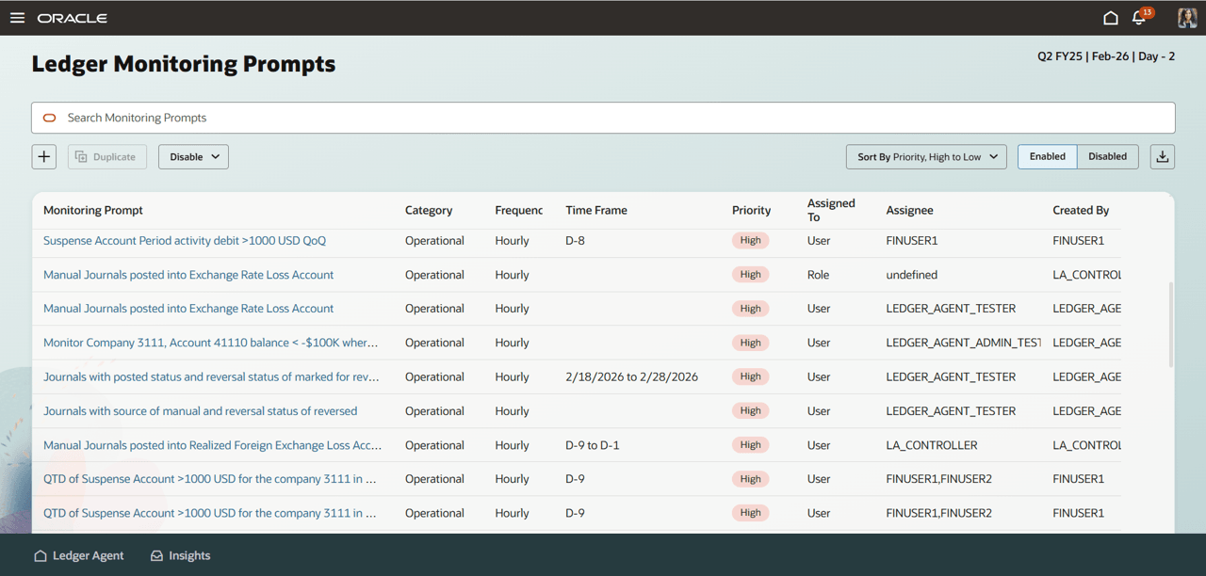Click the search icon in the search bar
Screen dimensions: 1206x576
click(x=49, y=118)
